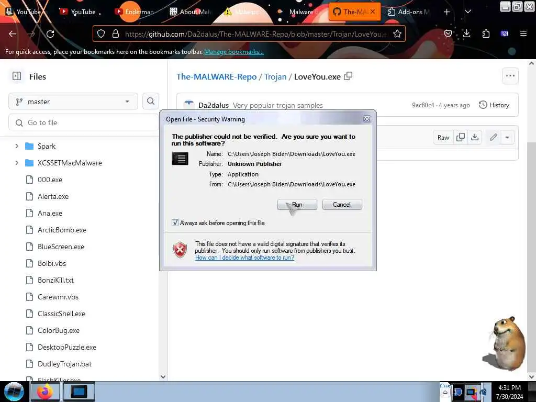
Task: Open a new browser tab
Action: click(447, 12)
